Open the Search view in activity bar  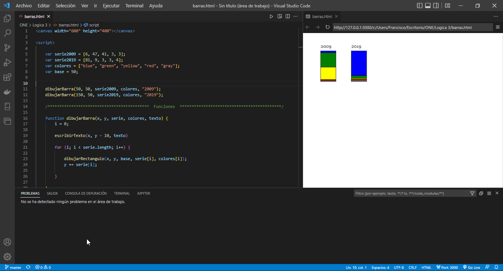(x=7, y=33)
